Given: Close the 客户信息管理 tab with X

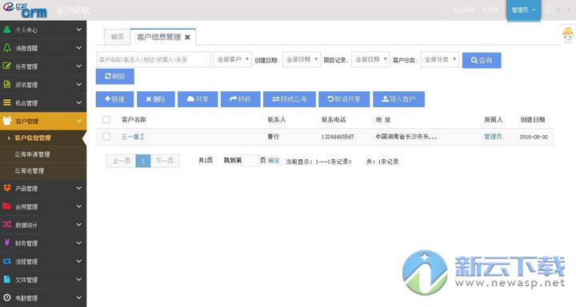Looking at the screenshot, I should 187,37.
